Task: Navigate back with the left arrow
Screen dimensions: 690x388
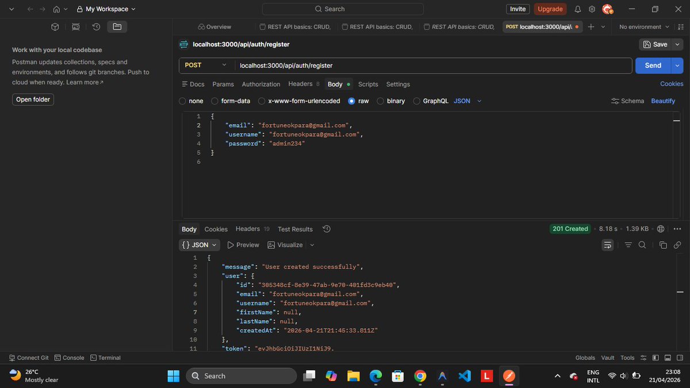Action: pos(30,9)
